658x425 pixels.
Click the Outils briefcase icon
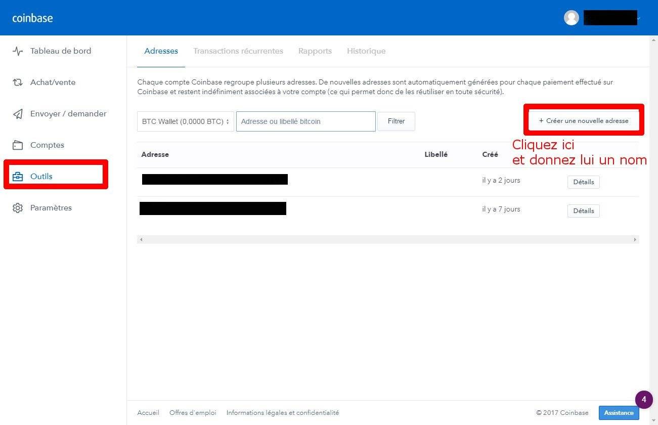click(x=18, y=177)
